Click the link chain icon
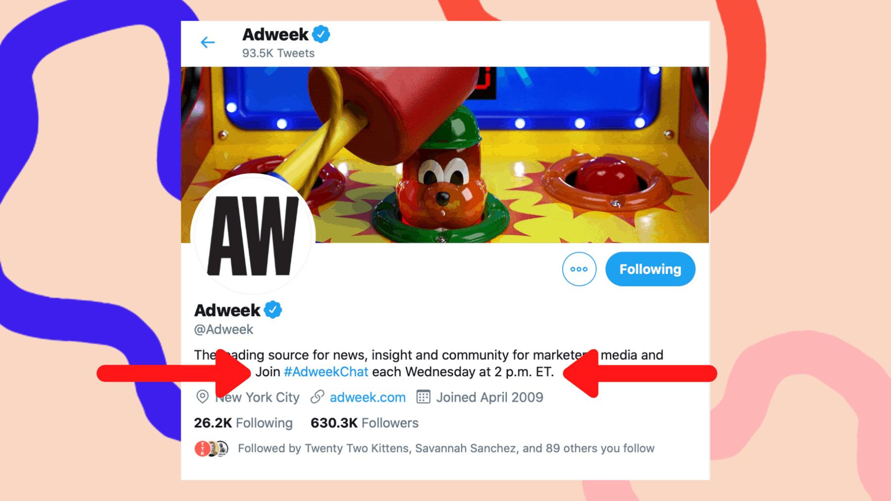This screenshot has height=501, width=891. tap(317, 397)
